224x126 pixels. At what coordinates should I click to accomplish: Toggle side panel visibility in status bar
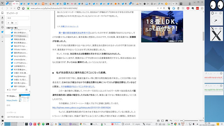coord(2,120)
